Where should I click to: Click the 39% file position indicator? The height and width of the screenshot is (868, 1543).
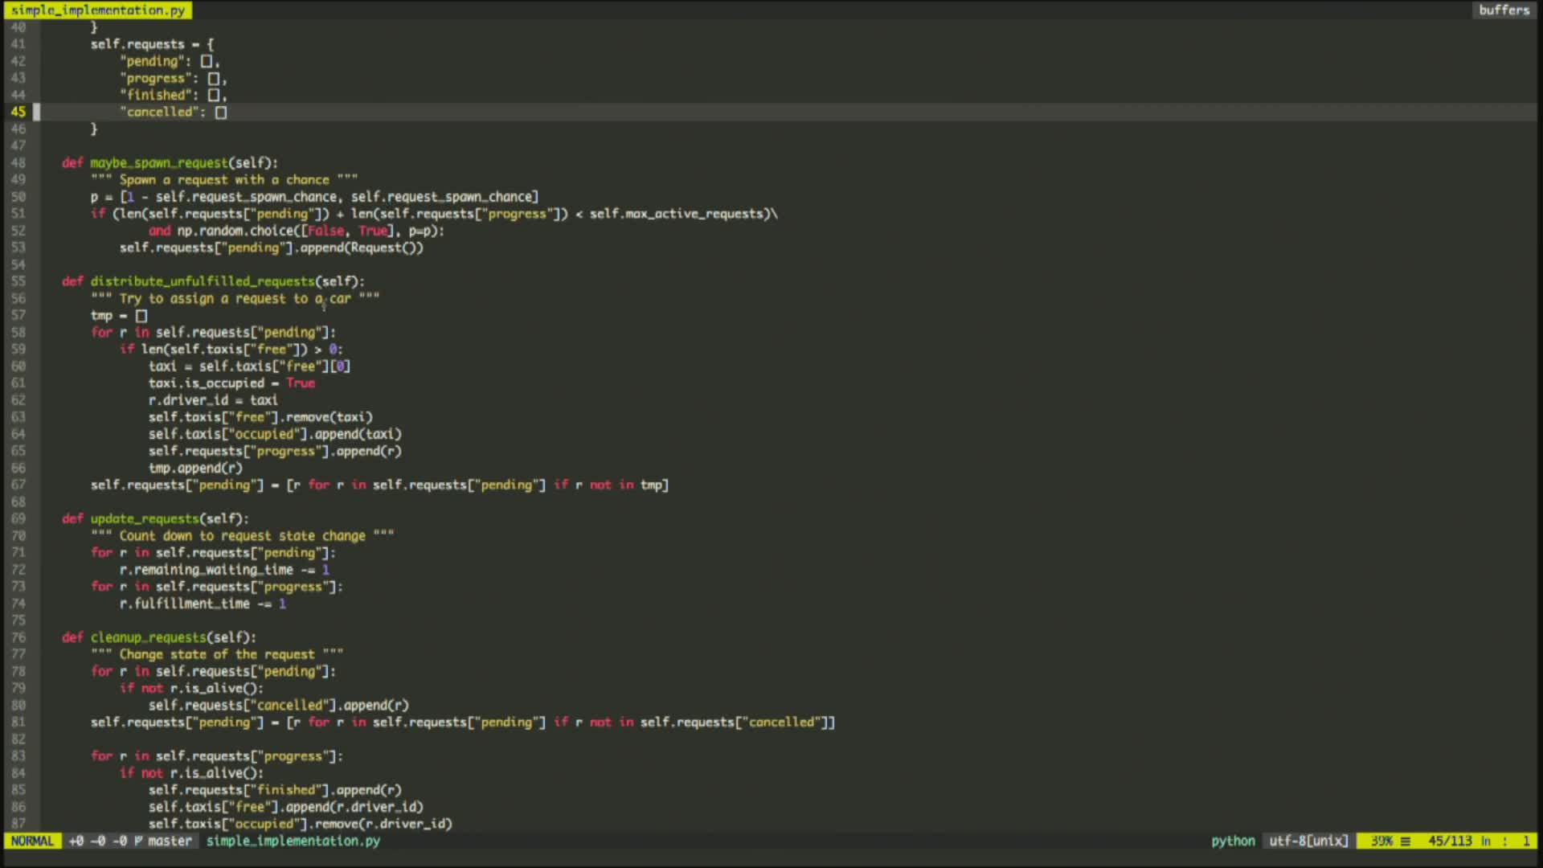(x=1381, y=841)
